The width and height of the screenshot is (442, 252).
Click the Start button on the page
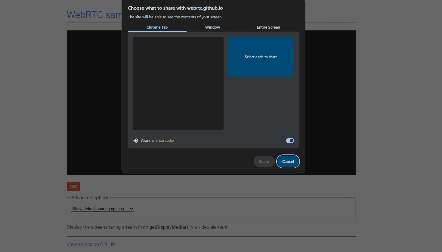73,186
